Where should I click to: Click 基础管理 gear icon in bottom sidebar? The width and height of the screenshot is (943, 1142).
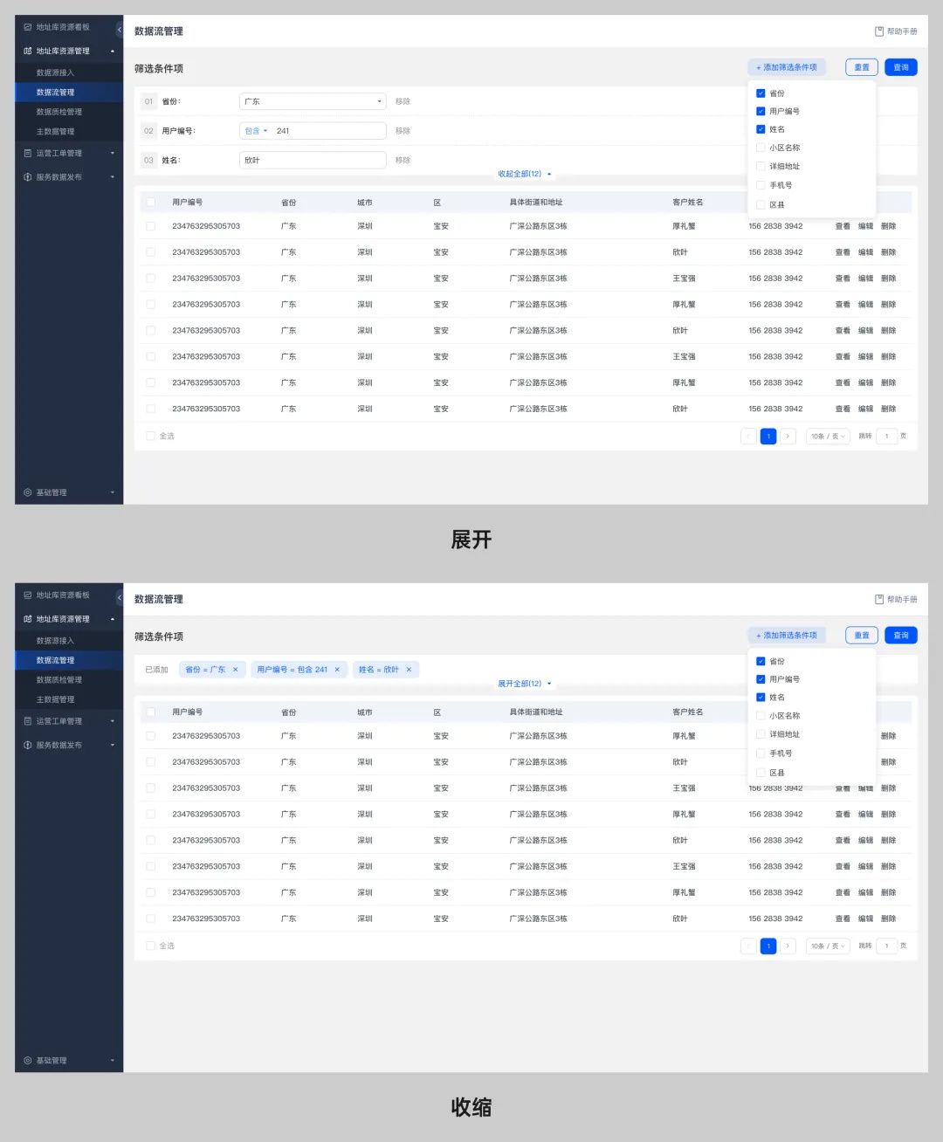tap(28, 1060)
